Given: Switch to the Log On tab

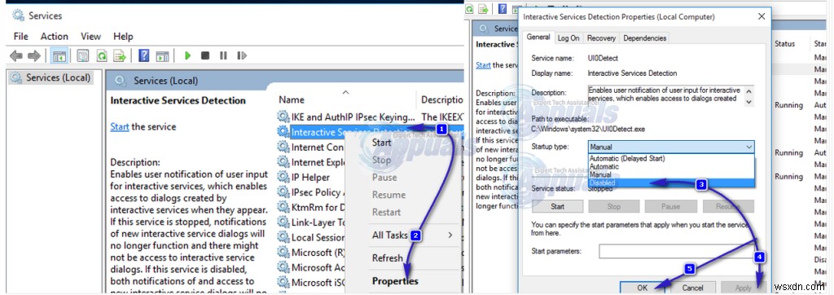Looking at the screenshot, I should [x=568, y=37].
